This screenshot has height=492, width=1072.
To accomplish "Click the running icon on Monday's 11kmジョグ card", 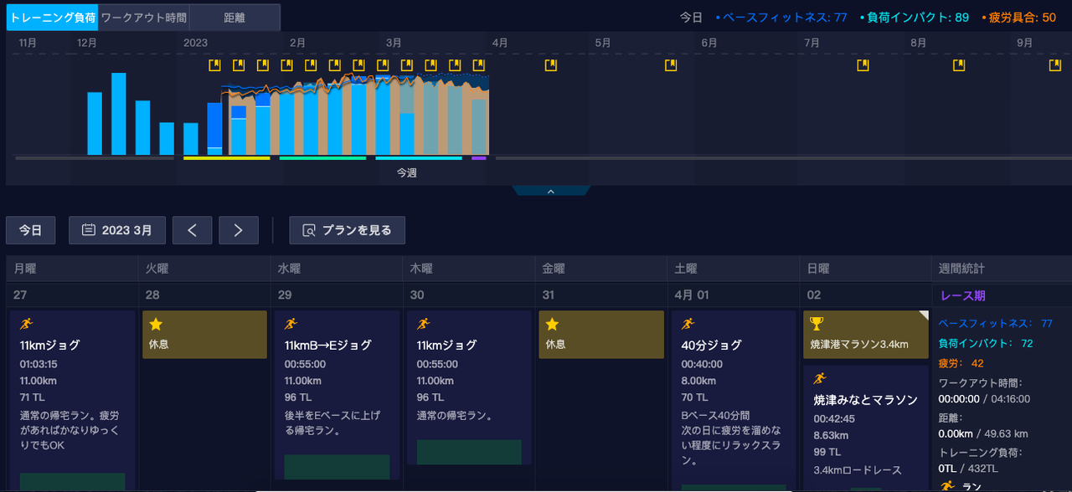I will pos(25,324).
